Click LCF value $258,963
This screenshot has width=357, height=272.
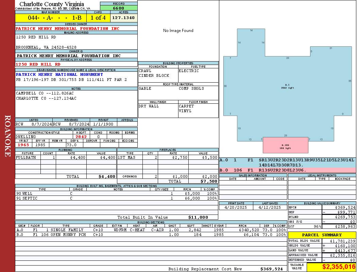point(345,227)
